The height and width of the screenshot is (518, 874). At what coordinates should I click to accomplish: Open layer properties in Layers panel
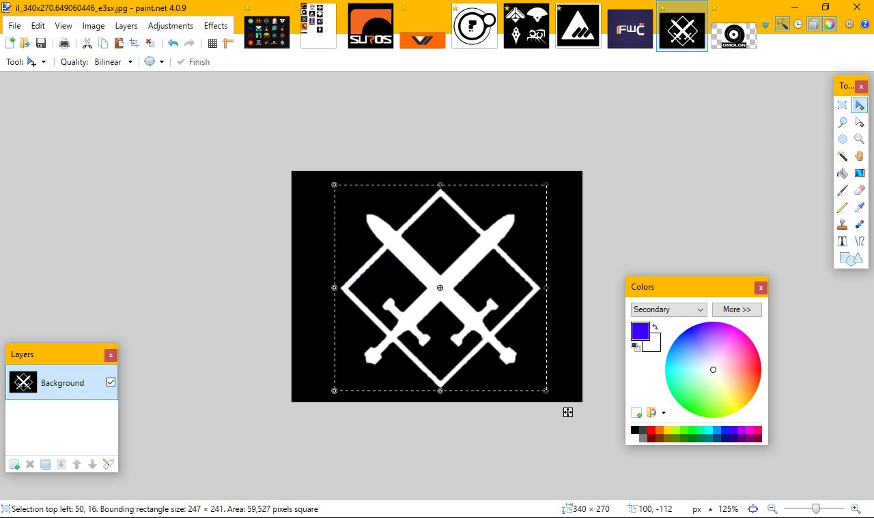[108, 464]
